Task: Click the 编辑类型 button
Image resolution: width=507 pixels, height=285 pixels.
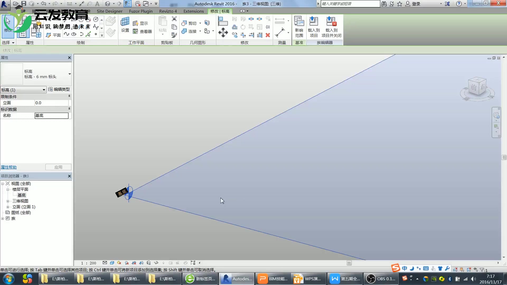Action: pos(59,89)
